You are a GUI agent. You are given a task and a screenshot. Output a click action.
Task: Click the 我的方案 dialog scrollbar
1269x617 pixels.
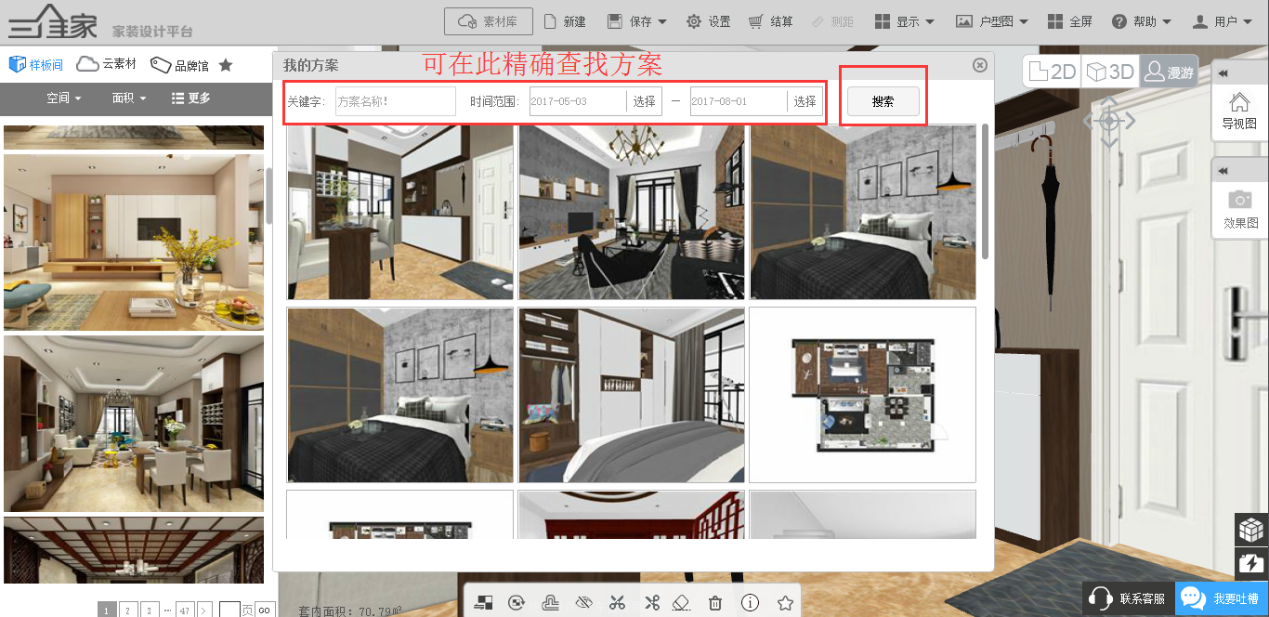[x=985, y=190]
